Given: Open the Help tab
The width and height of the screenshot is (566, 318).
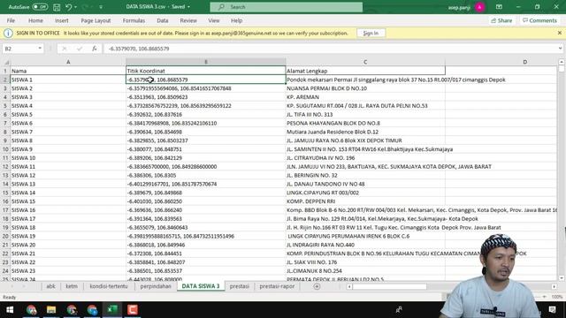Looking at the screenshot, I should point(236,20).
